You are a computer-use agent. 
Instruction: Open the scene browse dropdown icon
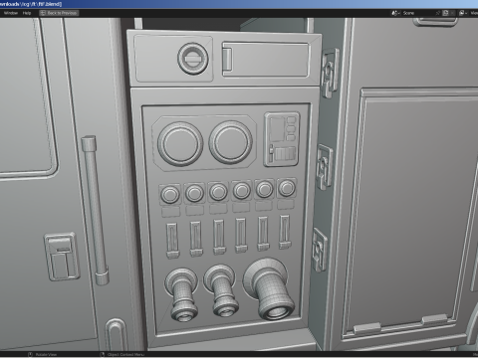click(395, 13)
